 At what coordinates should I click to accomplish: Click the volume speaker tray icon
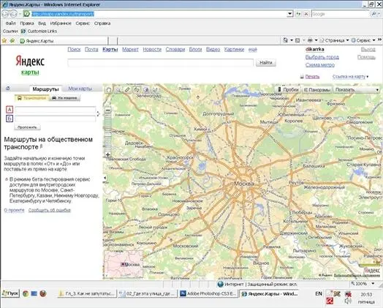click(348, 301)
